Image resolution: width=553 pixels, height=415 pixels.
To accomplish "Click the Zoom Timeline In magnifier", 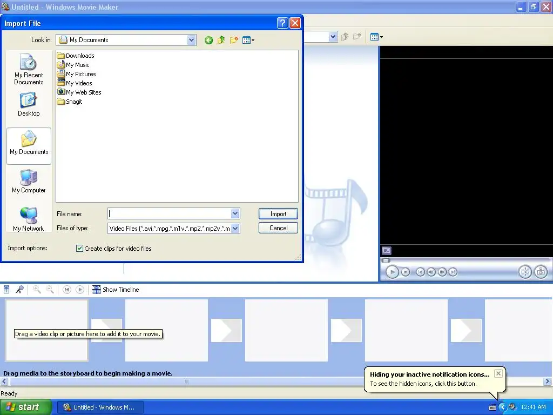I will (x=37, y=290).
